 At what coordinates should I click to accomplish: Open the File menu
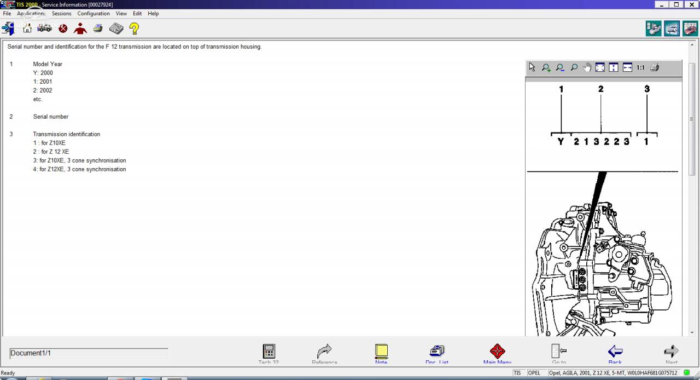[x=7, y=14]
